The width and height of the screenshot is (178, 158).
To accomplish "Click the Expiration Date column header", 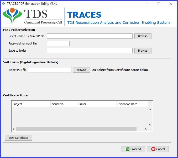I will pyautogui.click(x=132, y=104).
